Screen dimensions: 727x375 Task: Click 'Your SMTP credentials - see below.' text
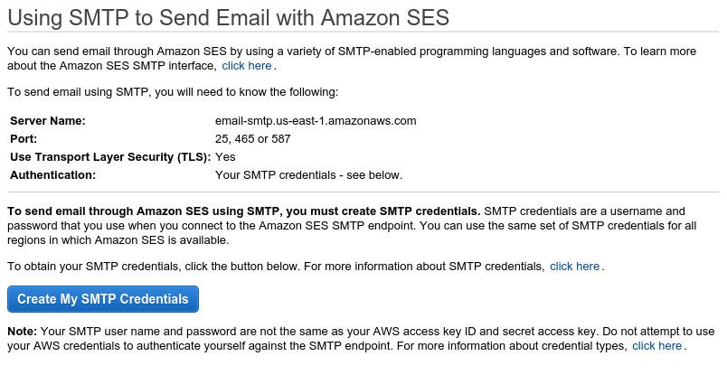(308, 175)
